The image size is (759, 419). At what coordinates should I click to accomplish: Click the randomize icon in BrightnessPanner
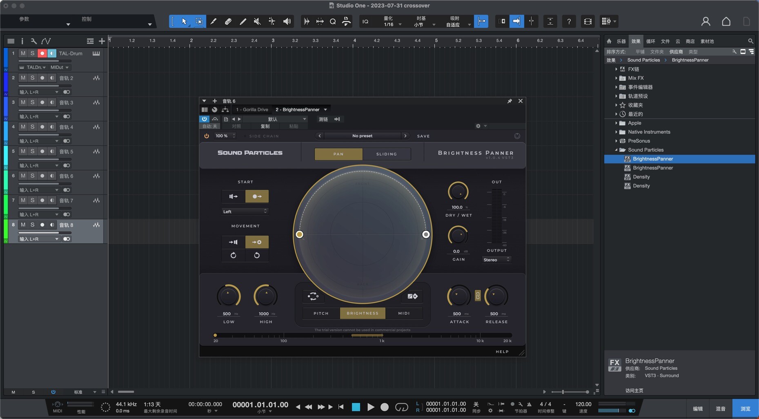[313, 296]
